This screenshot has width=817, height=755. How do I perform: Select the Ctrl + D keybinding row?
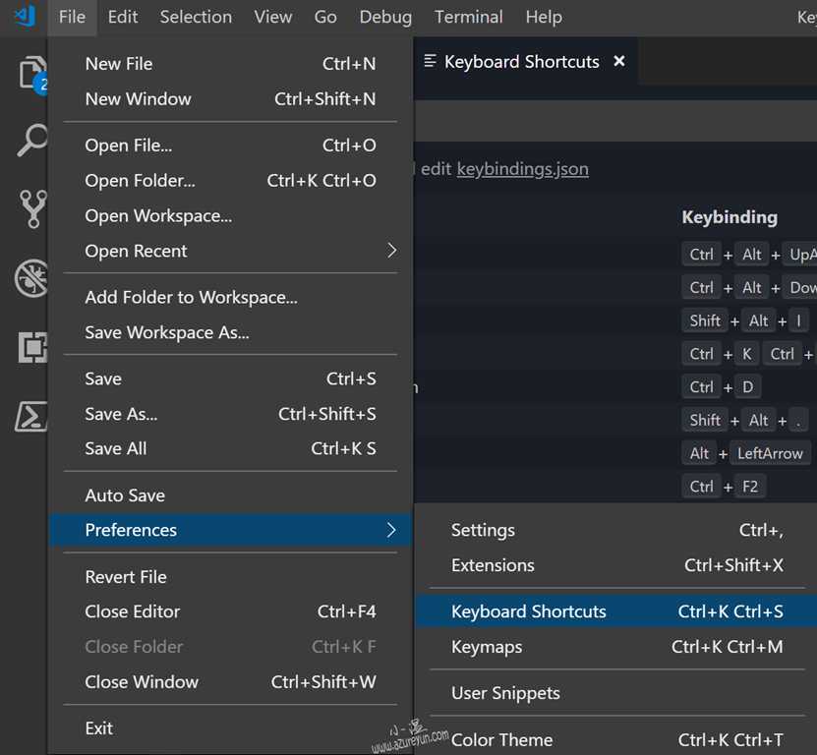point(615,387)
